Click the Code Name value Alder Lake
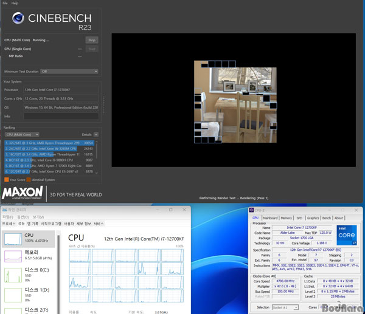365x314 pixels. (288, 233)
